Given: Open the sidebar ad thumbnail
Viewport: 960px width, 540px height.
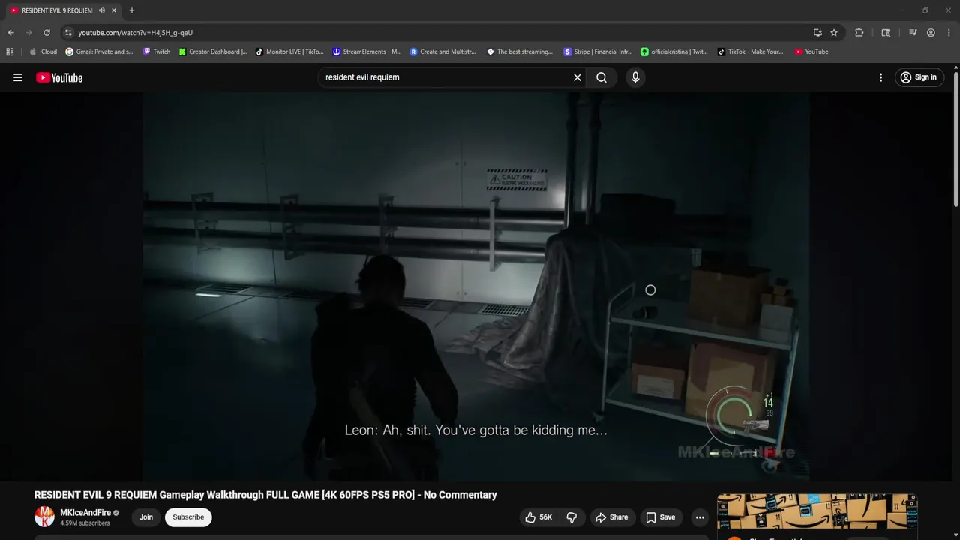Looking at the screenshot, I should tap(817, 511).
